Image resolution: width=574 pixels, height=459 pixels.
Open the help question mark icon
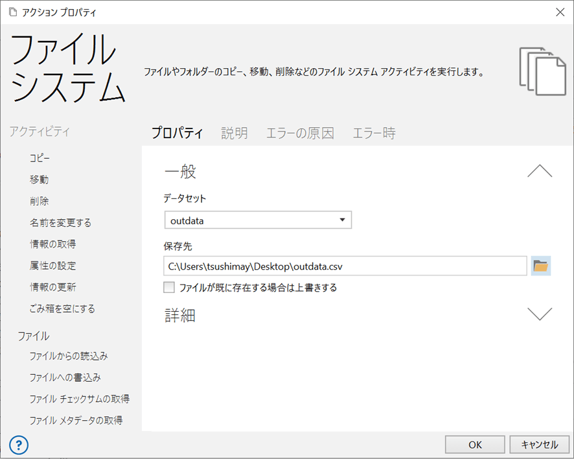pos(19,445)
